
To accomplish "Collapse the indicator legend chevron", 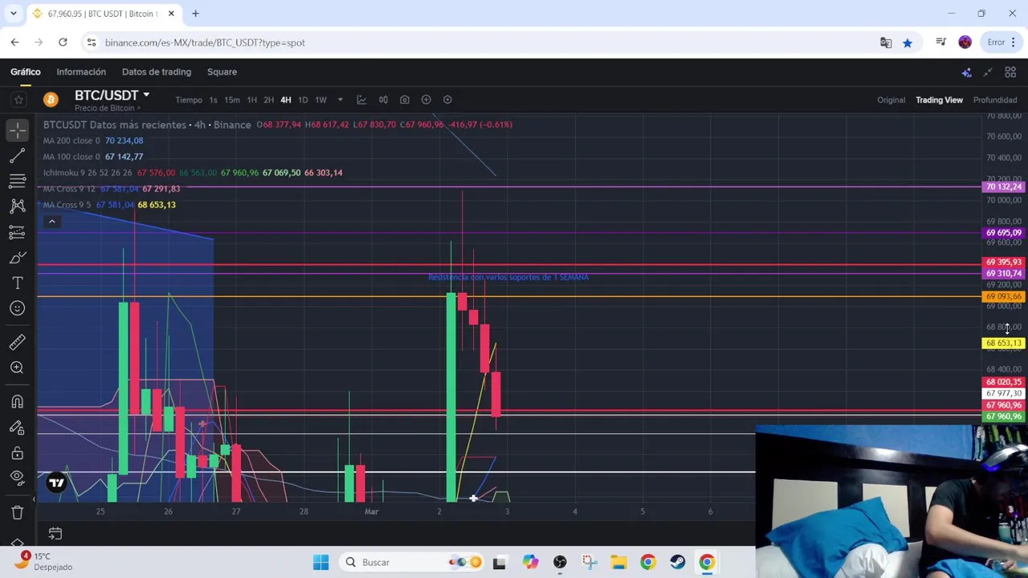I will 51,222.
